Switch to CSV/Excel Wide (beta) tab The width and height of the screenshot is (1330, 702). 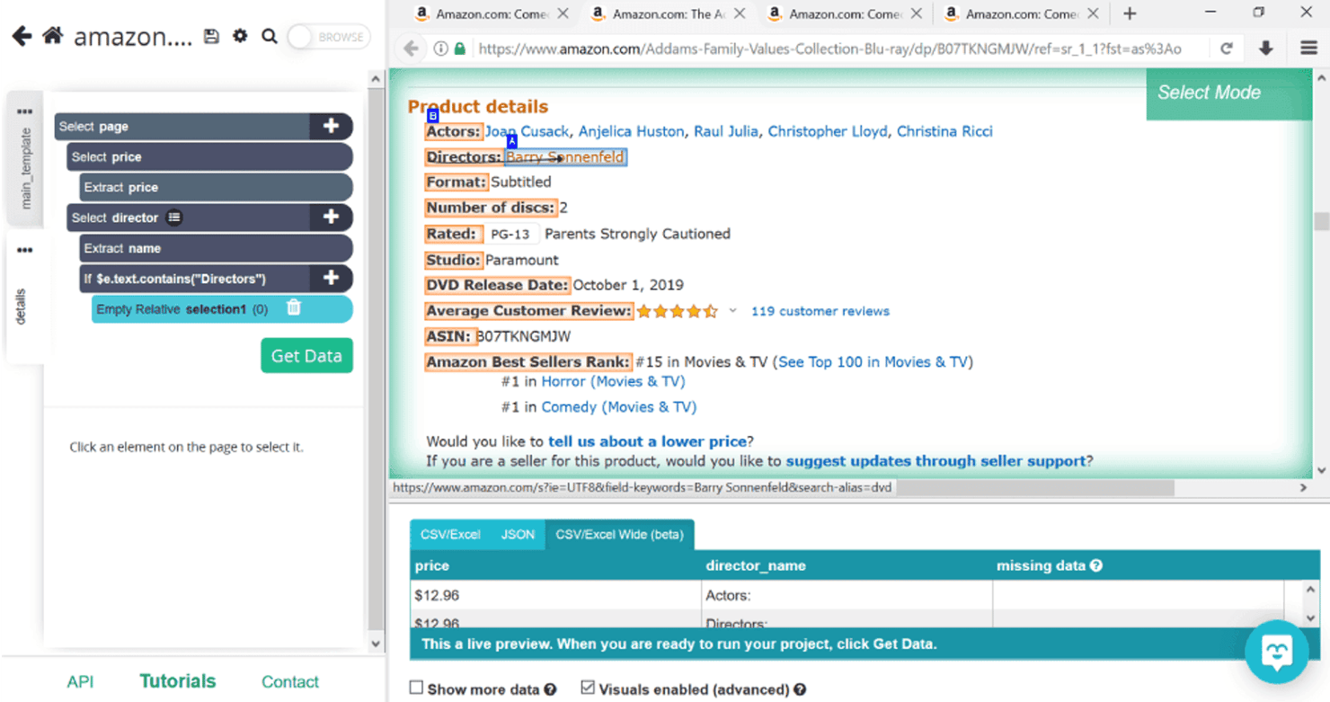click(619, 534)
